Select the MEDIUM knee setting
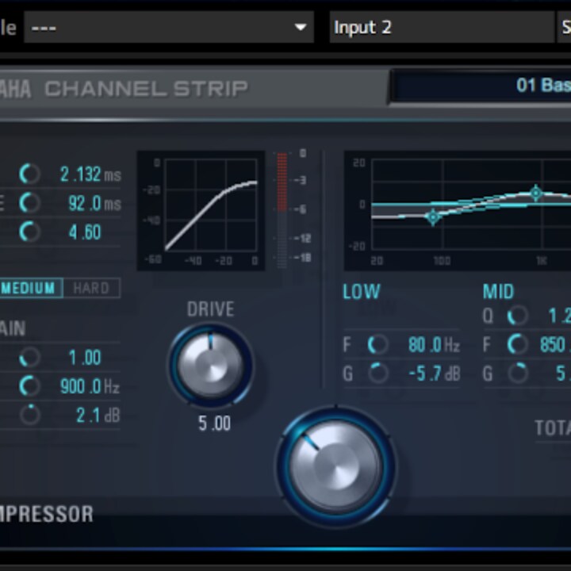Viewport: 571px width, 571px height. coord(30,288)
